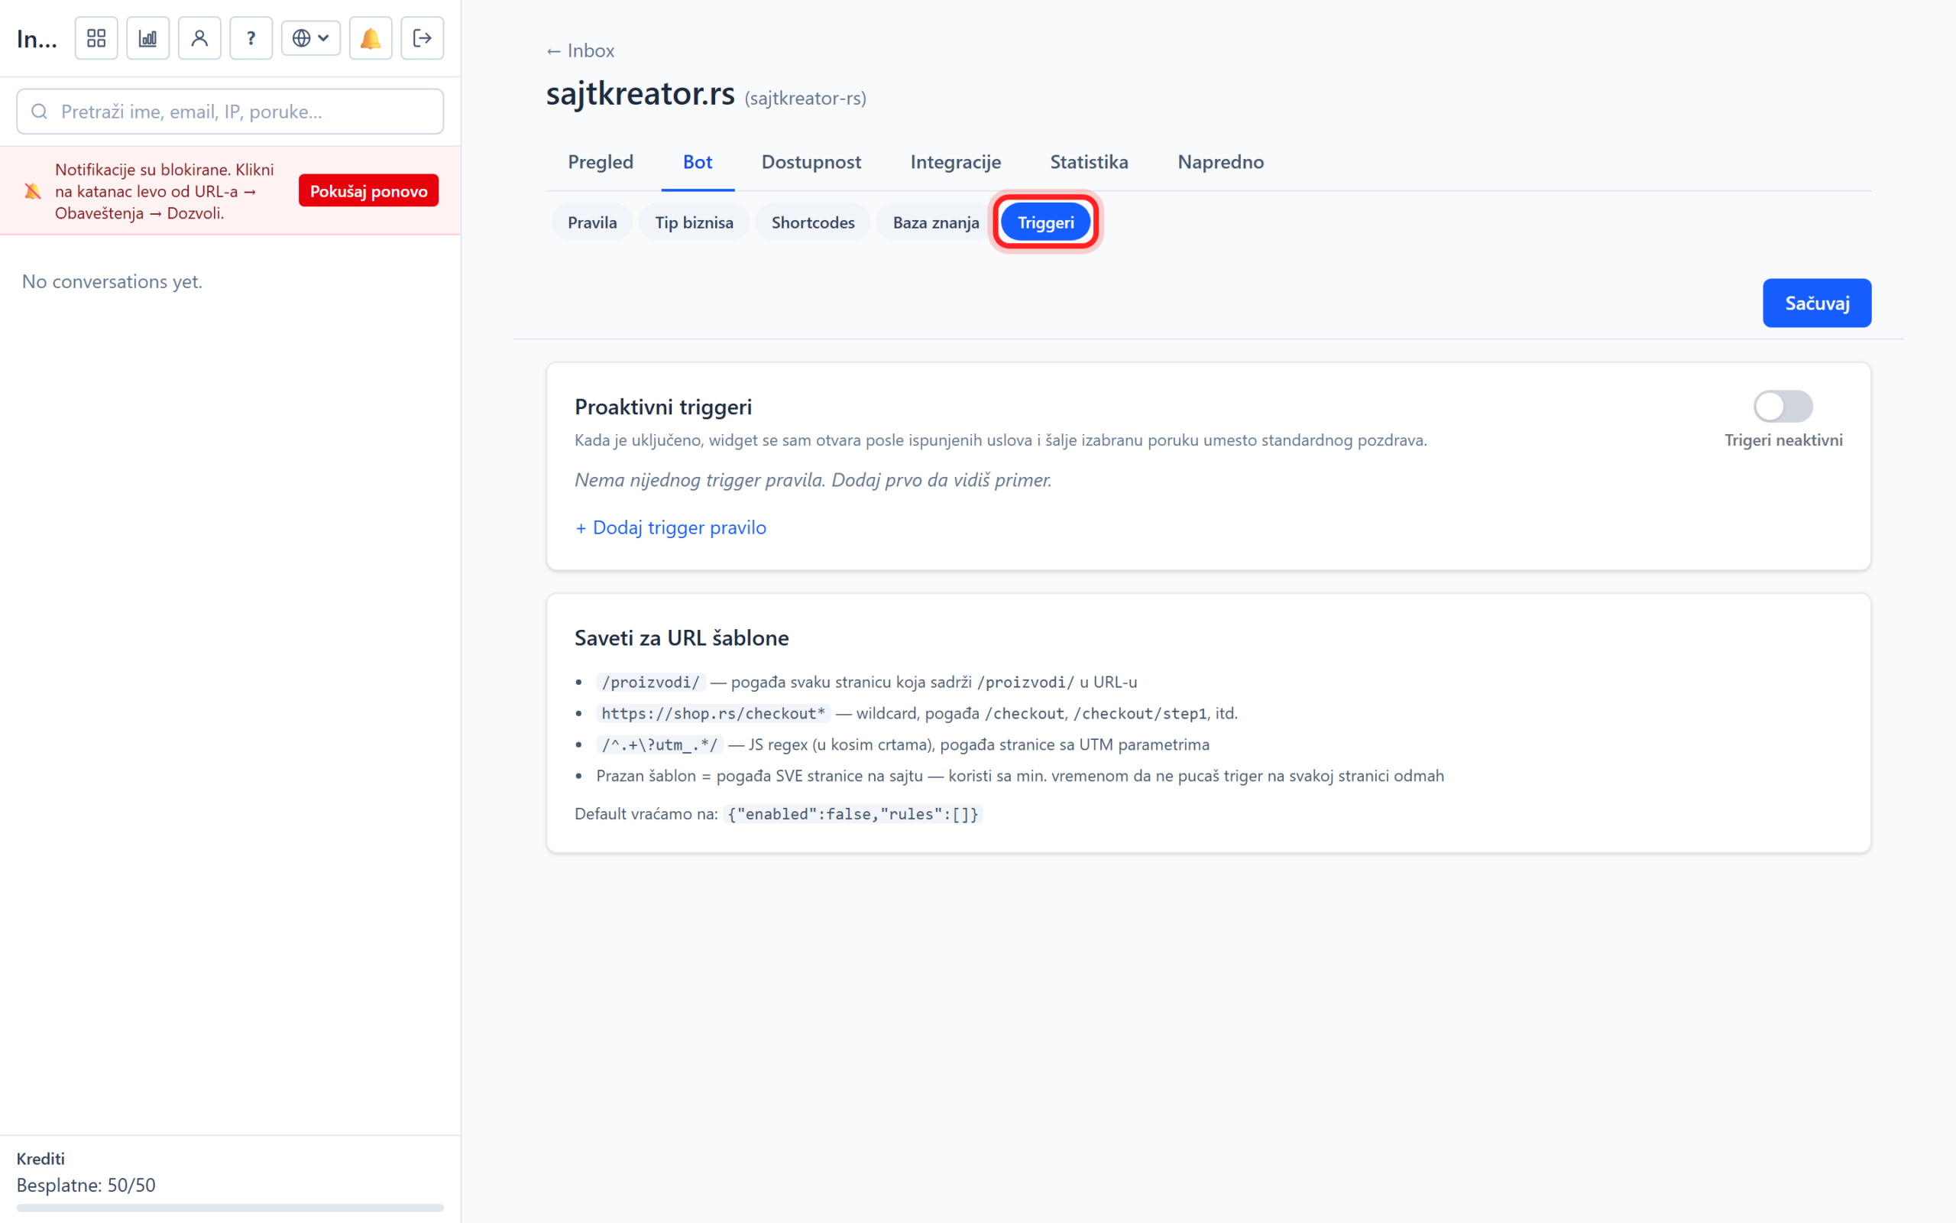This screenshot has height=1223, width=1956.
Task: Enable the Proaktivni triggeri toggle switch
Action: [x=1783, y=406]
